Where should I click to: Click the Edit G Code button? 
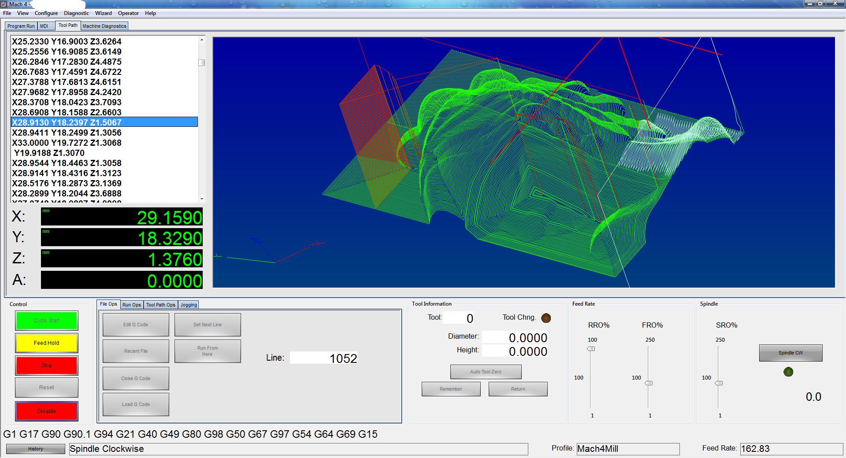pos(136,325)
